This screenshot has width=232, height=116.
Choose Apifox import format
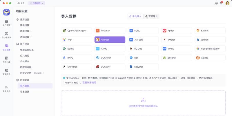[177, 31]
